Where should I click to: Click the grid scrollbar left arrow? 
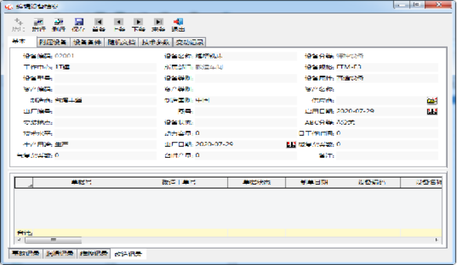click(19, 240)
